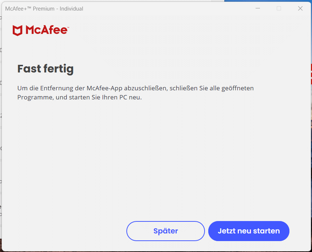This screenshot has width=312, height=252.
Task: Close the McAfee+ Premium dialog with X
Action: point(300,8)
